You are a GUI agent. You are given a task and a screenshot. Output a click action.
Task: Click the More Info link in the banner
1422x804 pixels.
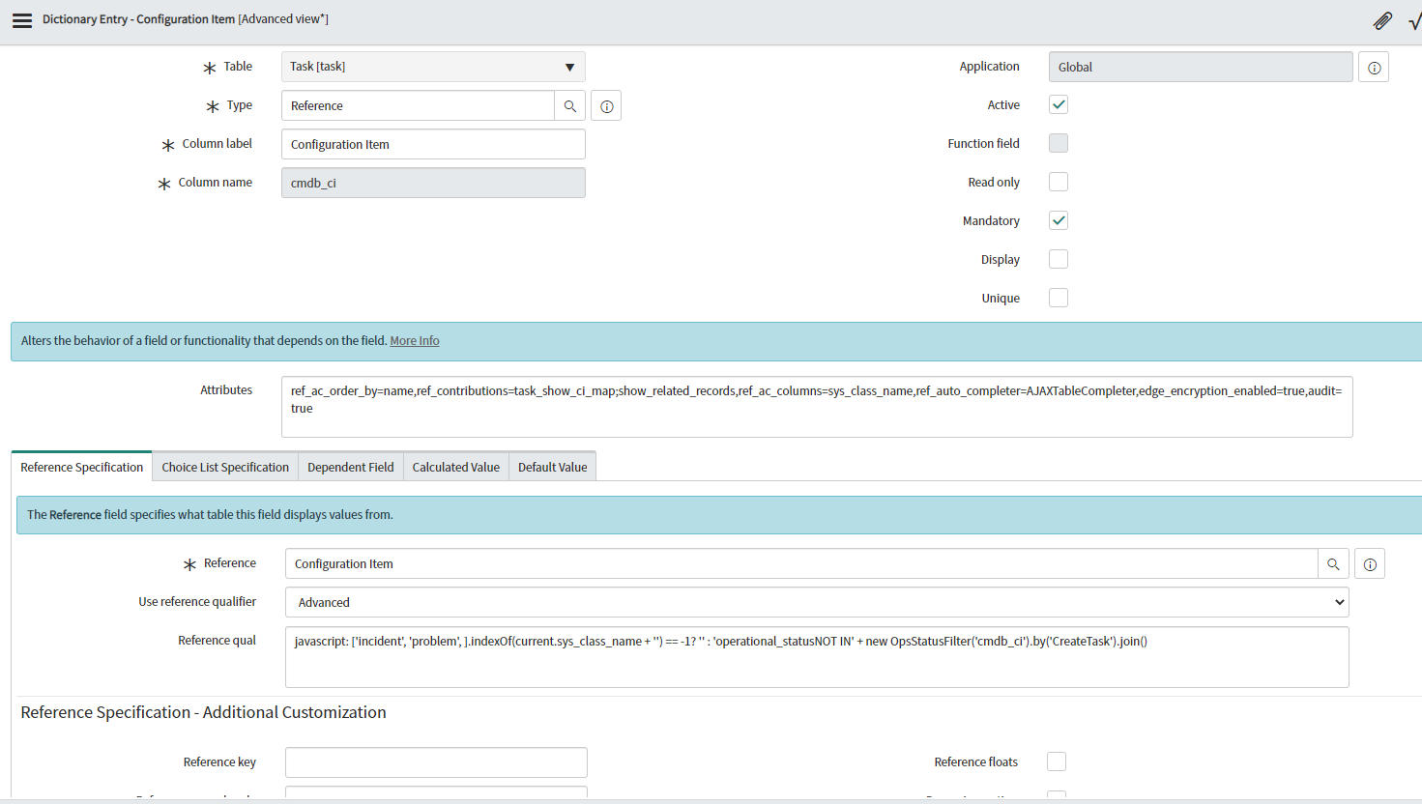pos(414,340)
